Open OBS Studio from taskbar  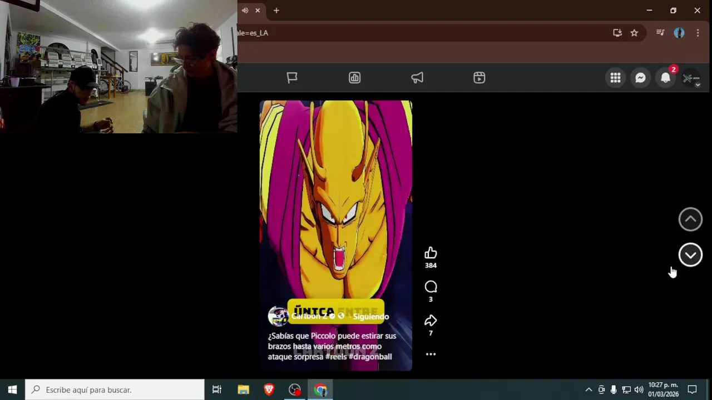coord(295,390)
